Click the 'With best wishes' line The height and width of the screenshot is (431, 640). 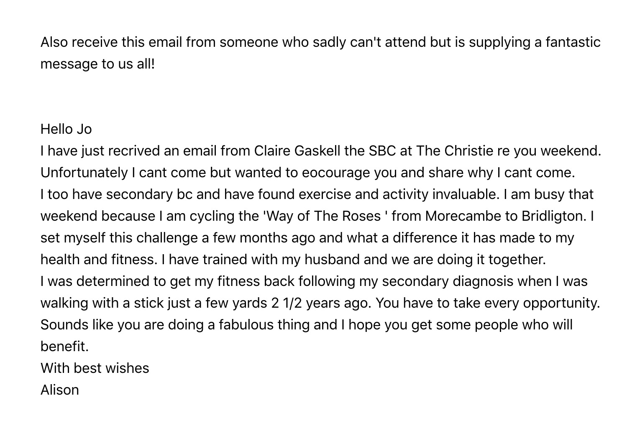pos(95,368)
